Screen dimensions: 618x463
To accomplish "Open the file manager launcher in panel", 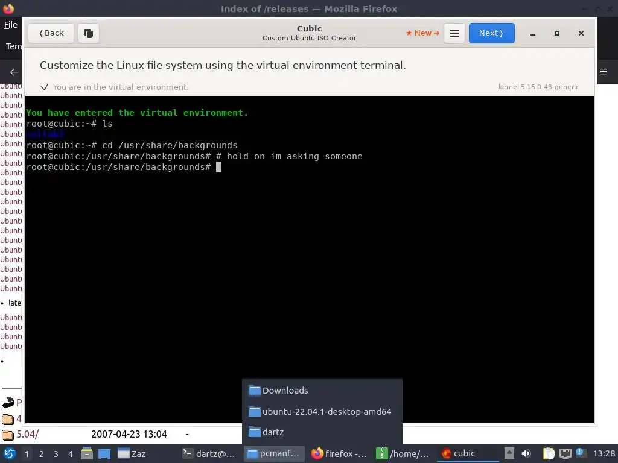I will tap(87, 453).
